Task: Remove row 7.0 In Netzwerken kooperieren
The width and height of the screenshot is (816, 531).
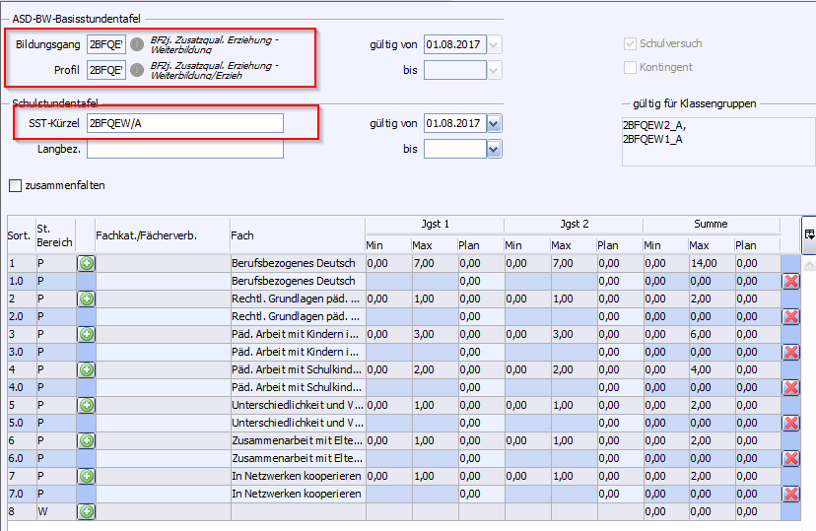Action: pyautogui.click(x=790, y=494)
